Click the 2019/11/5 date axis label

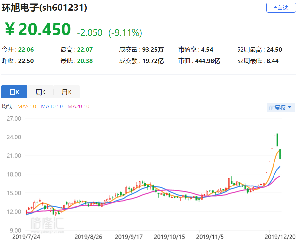(x=210, y=237)
